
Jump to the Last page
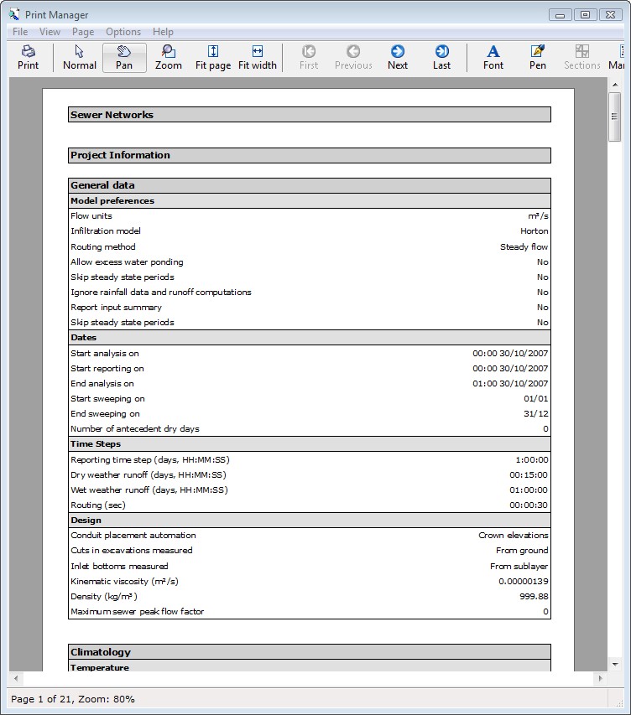[442, 57]
